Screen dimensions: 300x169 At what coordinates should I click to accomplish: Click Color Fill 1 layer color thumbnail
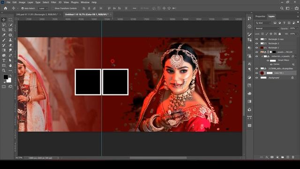tap(262, 73)
